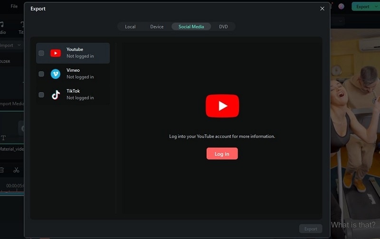Click the Material_video clip name
380x239 pixels.
(x=11, y=149)
